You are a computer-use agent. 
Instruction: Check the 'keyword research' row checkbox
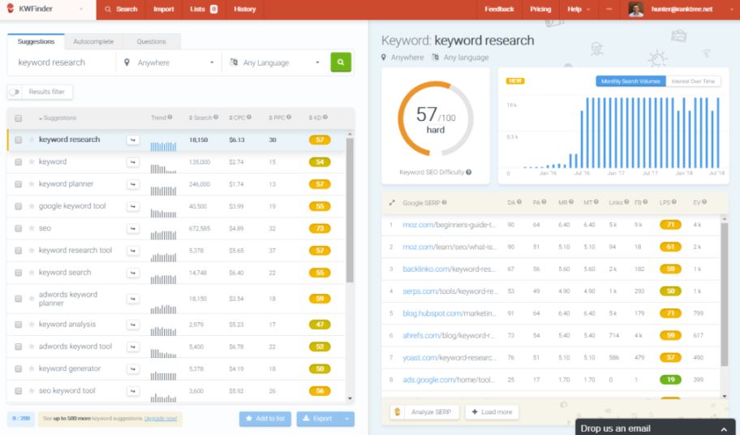click(18, 140)
